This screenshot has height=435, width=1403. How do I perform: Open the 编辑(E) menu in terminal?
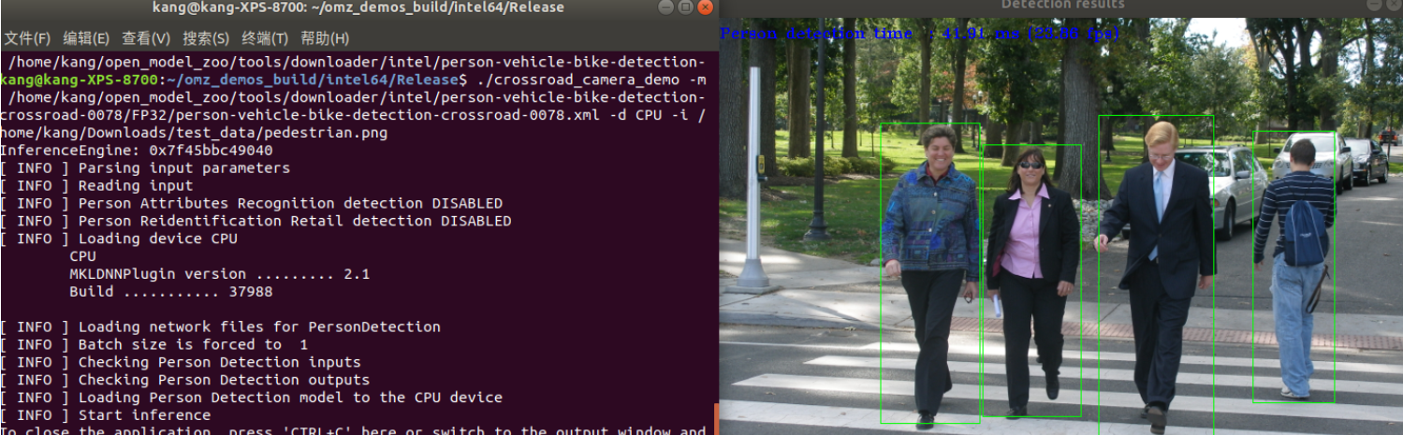point(86,38)
